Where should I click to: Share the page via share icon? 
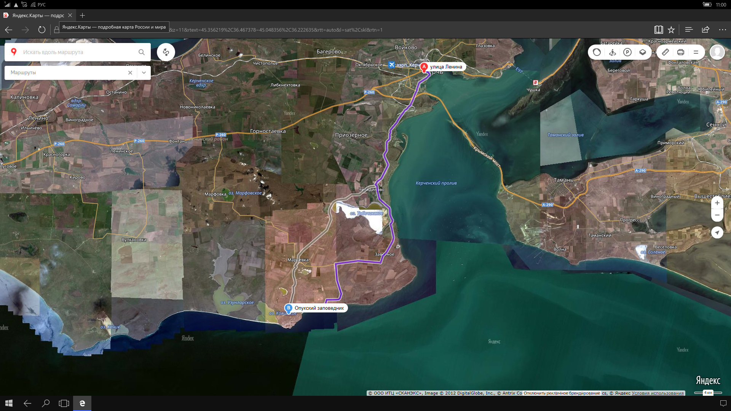[x=705, y=30]
